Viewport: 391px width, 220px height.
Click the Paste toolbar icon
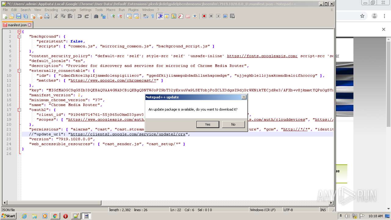tap(70, 16)
